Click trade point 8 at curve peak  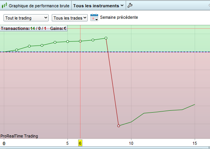(106, 38)
